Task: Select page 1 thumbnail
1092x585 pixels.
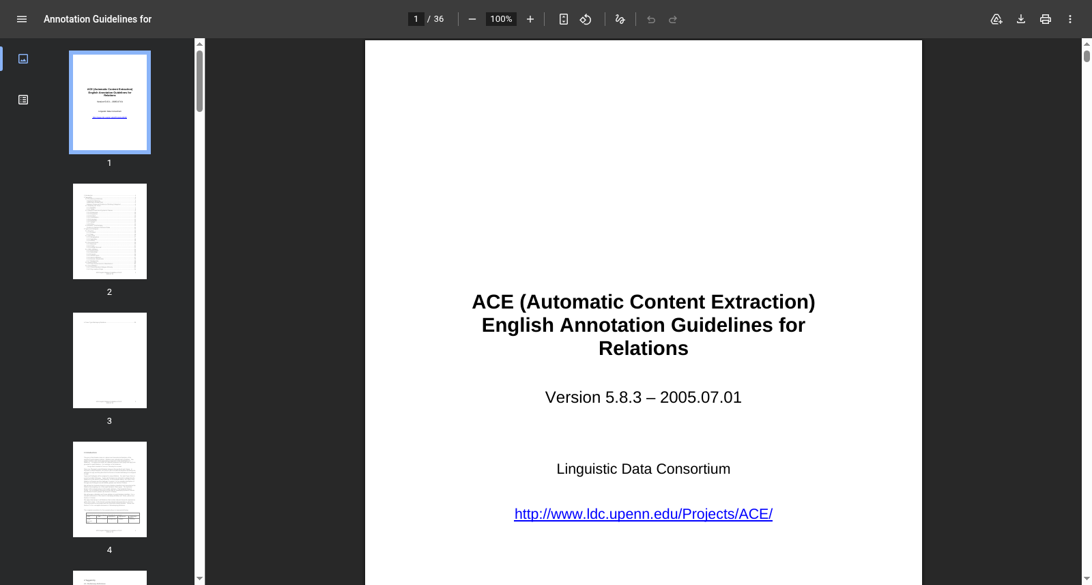Action: 110,102
